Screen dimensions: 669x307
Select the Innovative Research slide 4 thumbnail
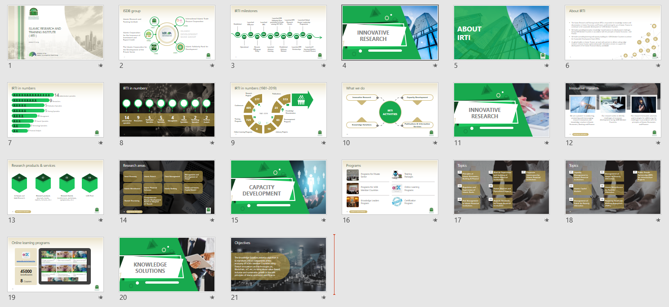coord(390,32)
